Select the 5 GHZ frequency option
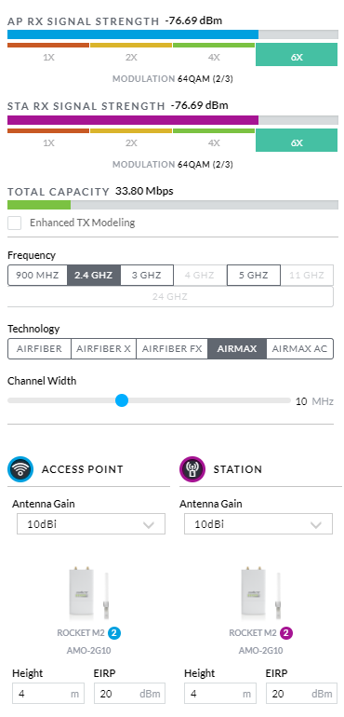The image size is (344, 717). (254, 276)
